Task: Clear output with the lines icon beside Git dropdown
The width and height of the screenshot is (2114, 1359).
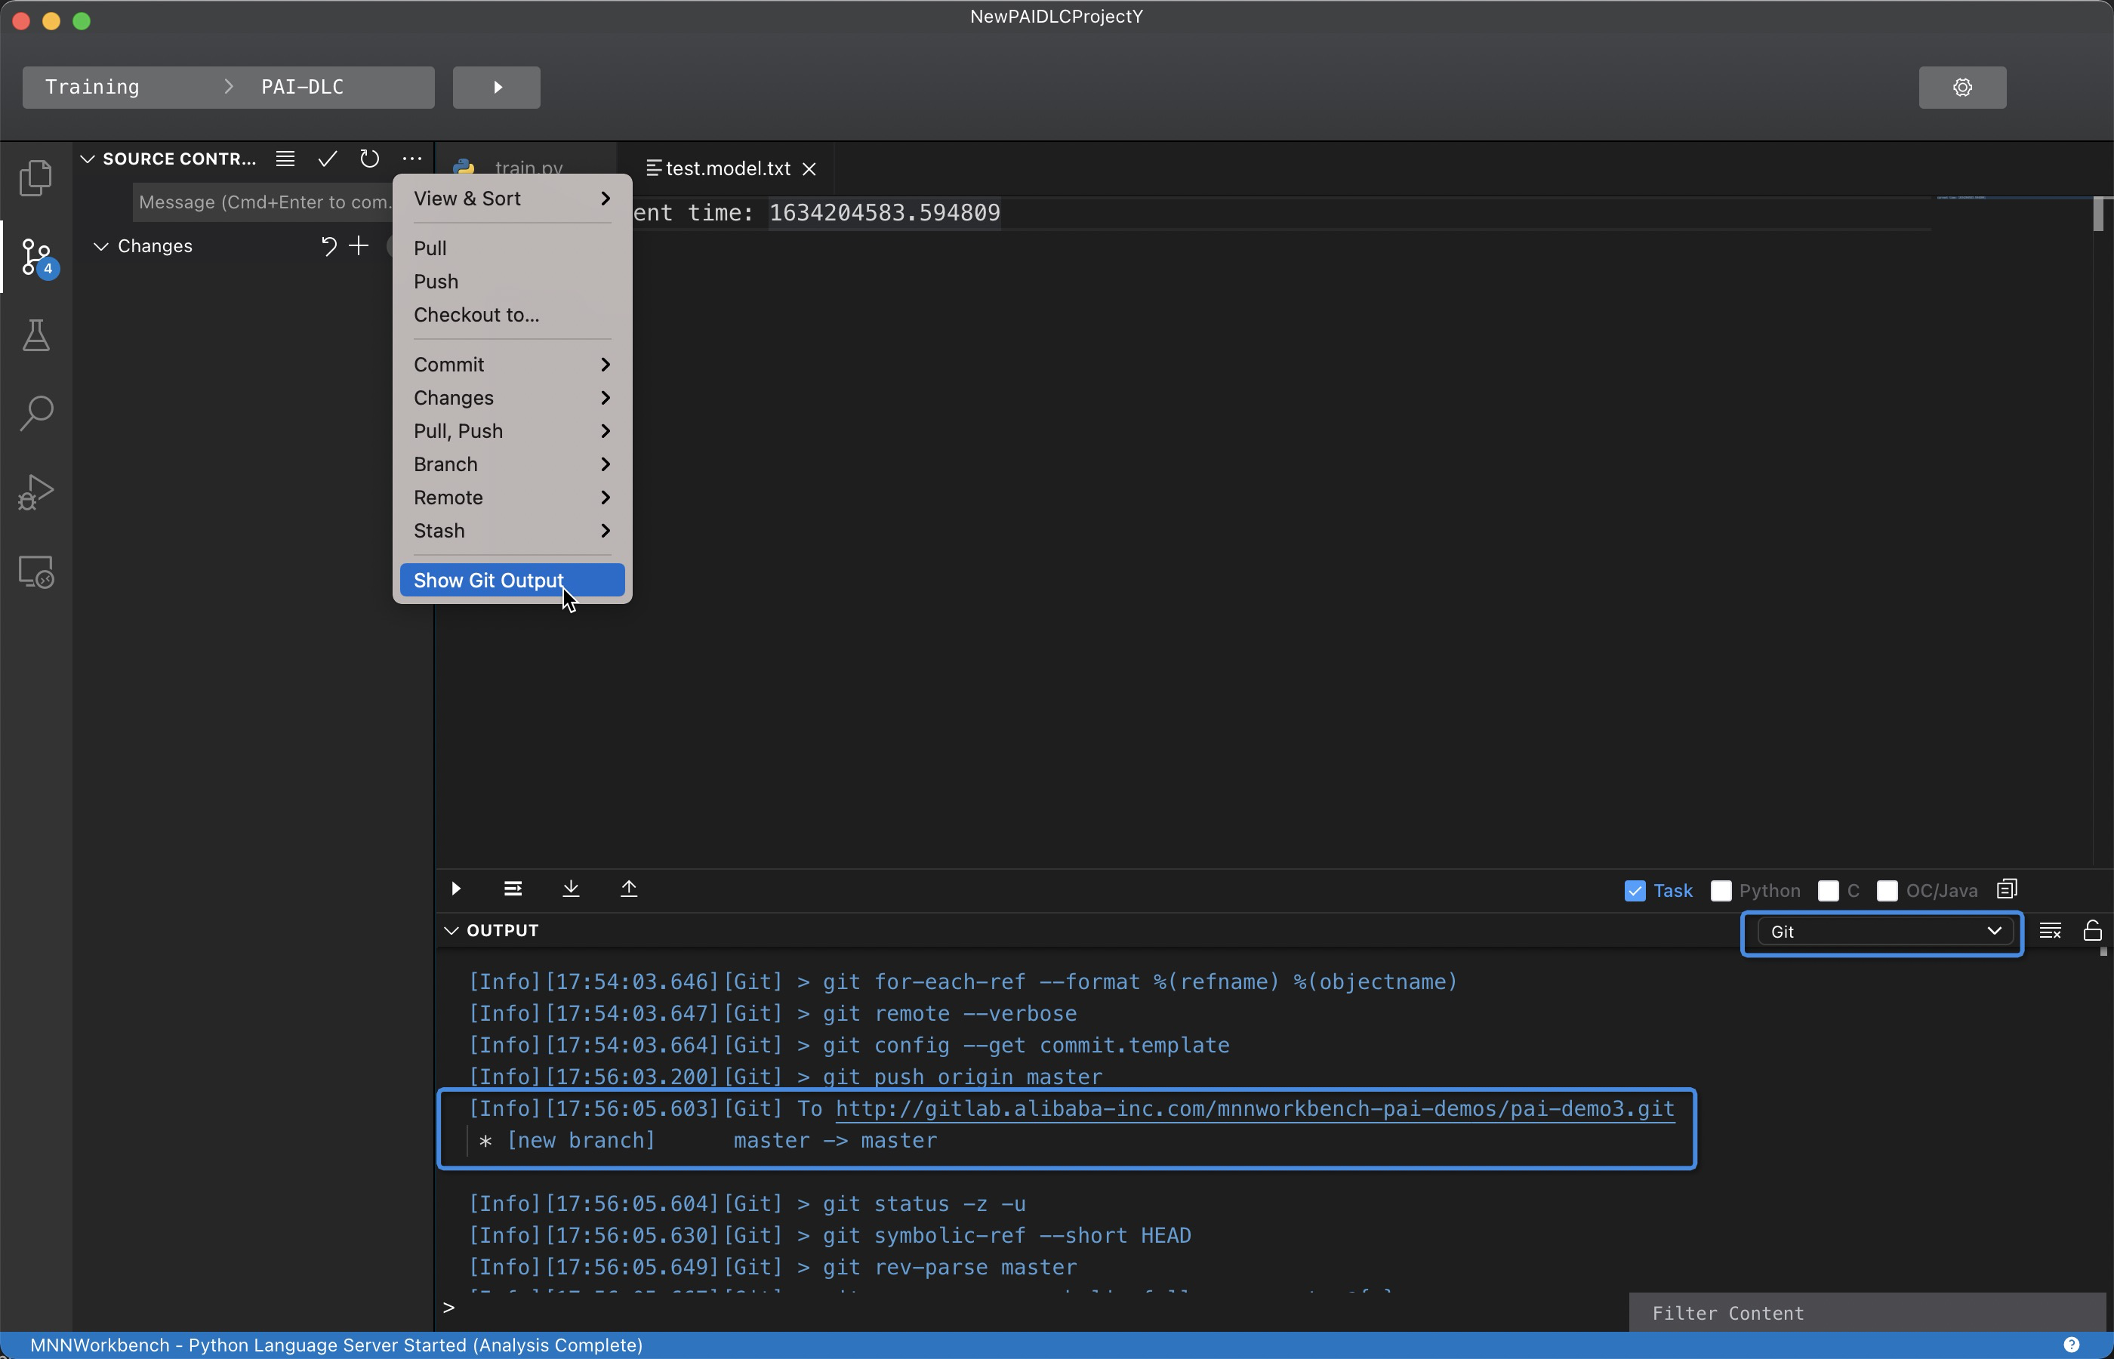Action: tap(2051, 931)
